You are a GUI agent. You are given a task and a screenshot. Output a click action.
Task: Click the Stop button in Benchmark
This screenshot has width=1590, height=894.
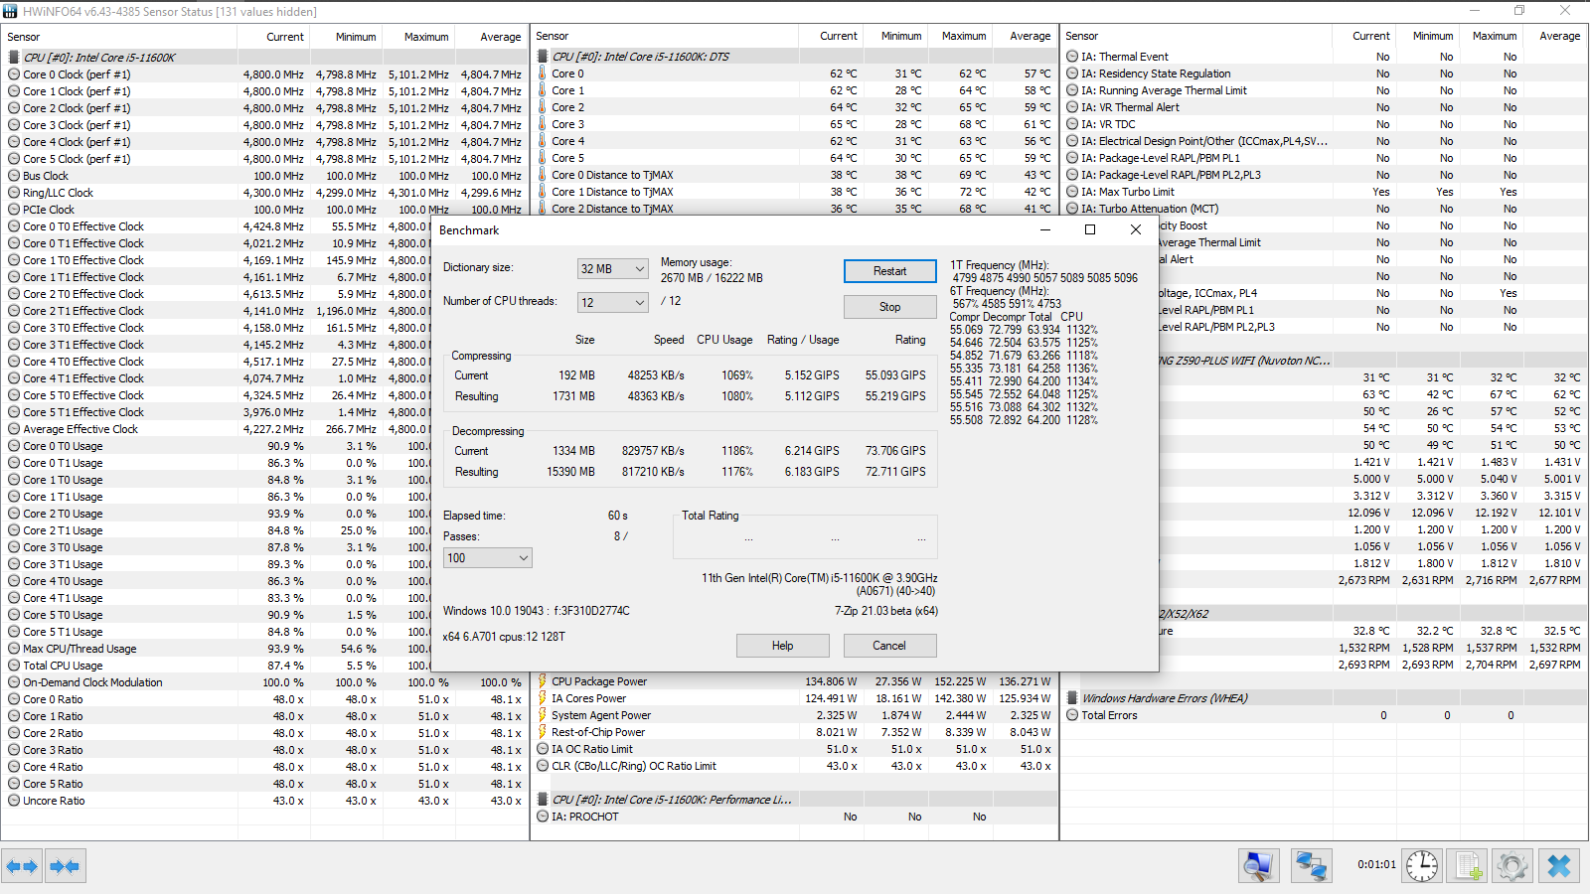890,307
